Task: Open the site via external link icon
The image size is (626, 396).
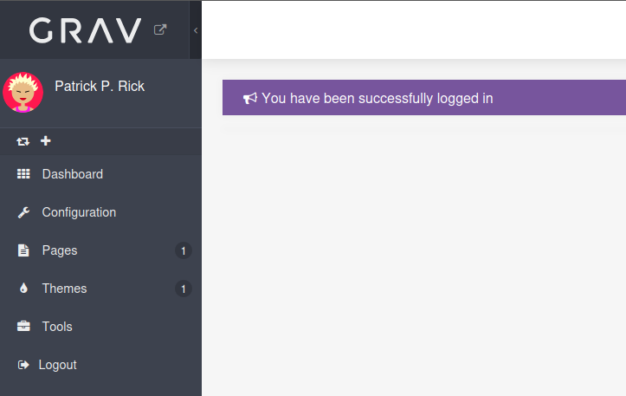Action: click(160, 29)
